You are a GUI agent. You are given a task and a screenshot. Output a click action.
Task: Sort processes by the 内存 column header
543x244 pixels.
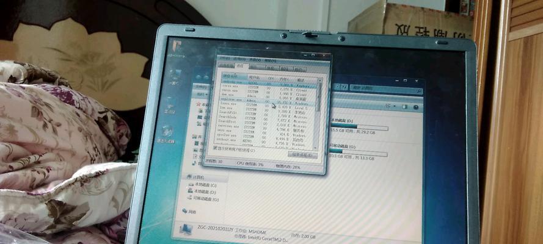coord(285,79)
